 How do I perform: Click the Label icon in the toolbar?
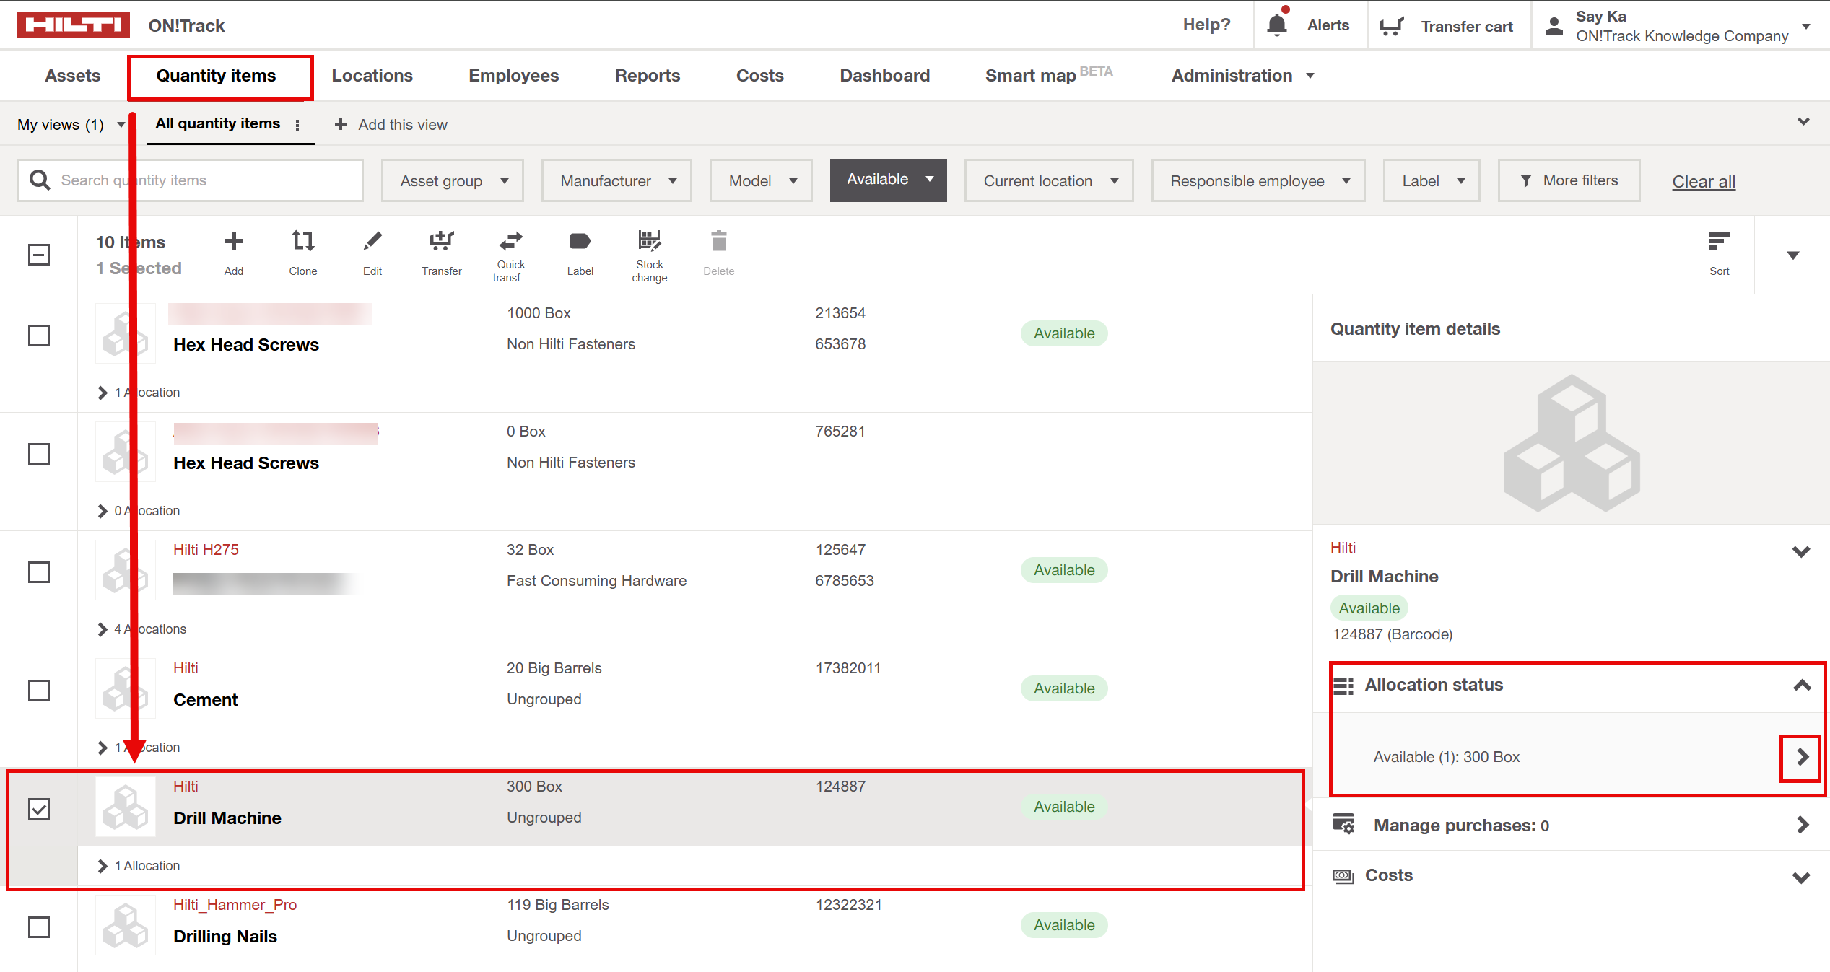click(x=580, y=241)
